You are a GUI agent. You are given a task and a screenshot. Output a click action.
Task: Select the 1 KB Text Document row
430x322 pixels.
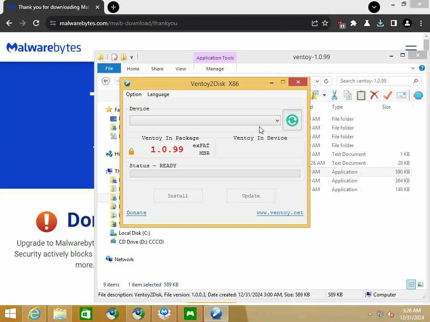[361, 154]
